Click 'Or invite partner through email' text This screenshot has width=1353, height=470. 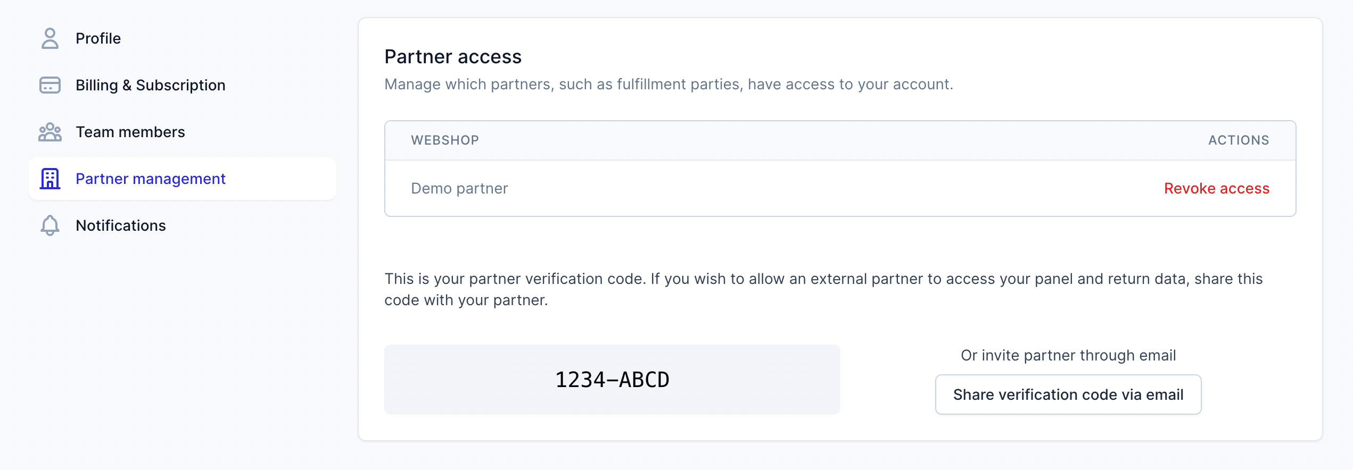(x=1068, y=355)
